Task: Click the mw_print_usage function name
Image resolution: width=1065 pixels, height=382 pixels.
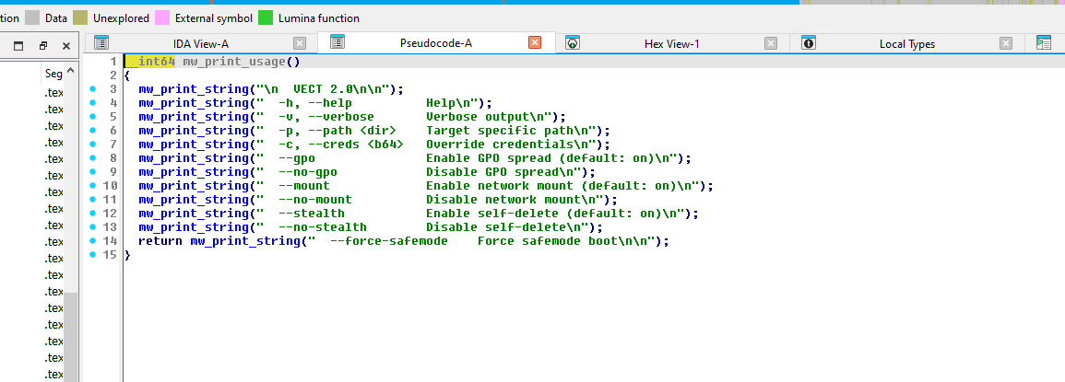Action: coord(235,62)
